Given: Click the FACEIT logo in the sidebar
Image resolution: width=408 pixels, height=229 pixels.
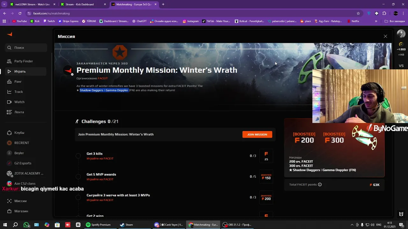Looking at the screenshot, I should [x=10, y=34].
